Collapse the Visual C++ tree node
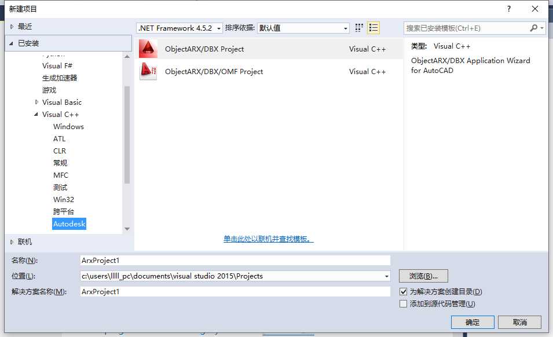Screen dimensions: 553x337 [36, 114]
